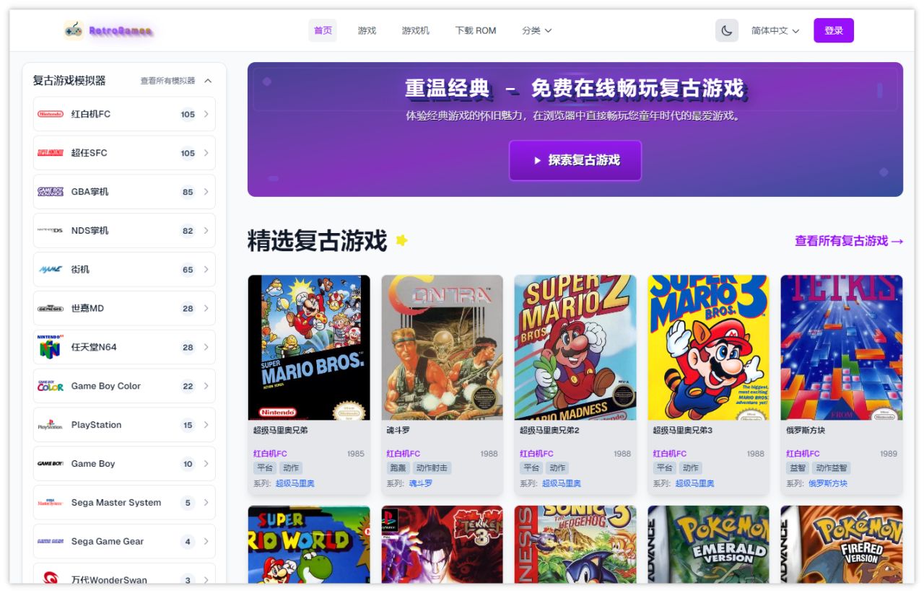
Task: Click the 登录 login button
Action: [834, 30]
